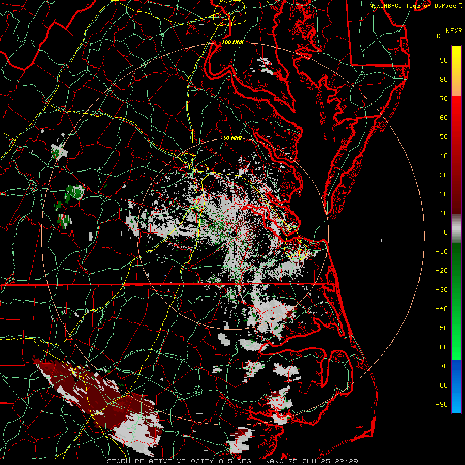
Task: Click the -70 scale value
Action: [x=442, y=366]
